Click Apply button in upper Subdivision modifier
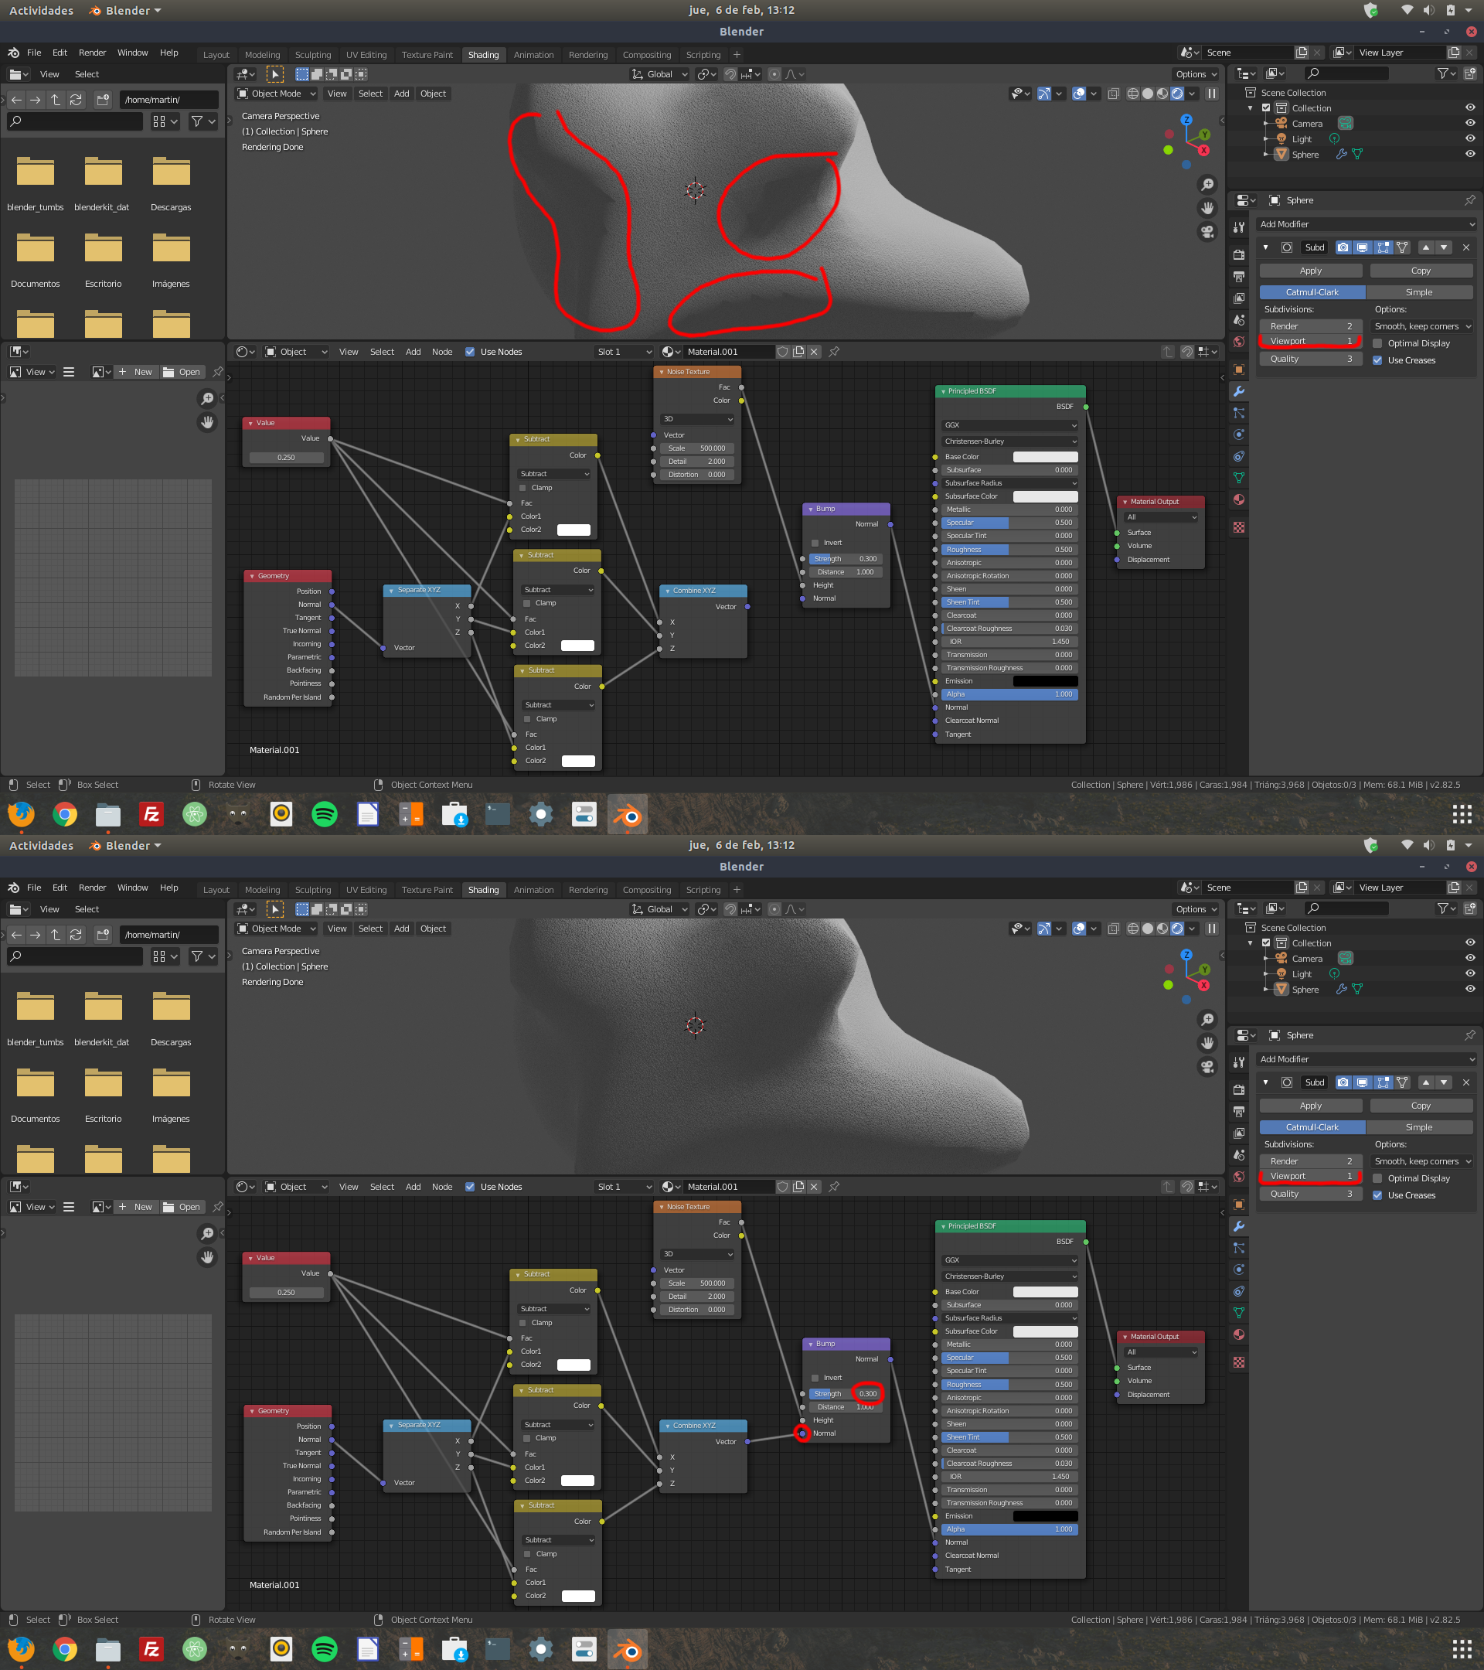Viewport: 1484px width, 1670px height. pyautogui.click(x=1310, y=271)
